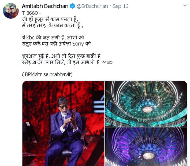Open Amitabh Bachchan's round profile avatar

[x=11, y=11]
